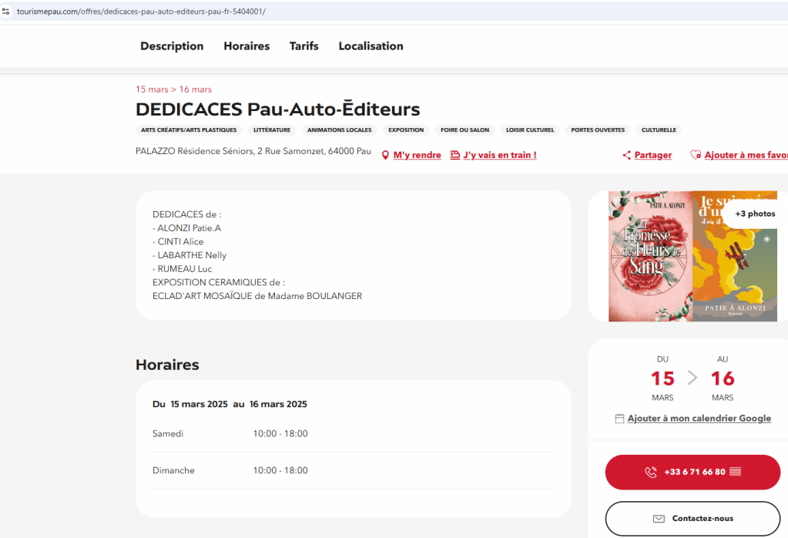Click the envelope icon on Contactez-nous
Image resolution: width=788 pixels, height=538 pixels.
659,519
